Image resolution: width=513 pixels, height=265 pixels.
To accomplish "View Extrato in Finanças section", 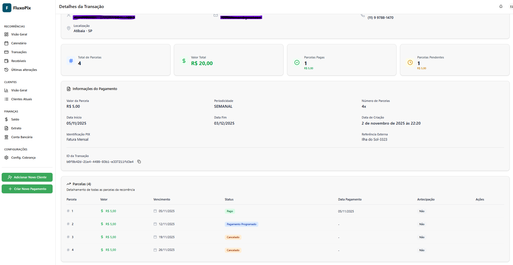I will [x=16, y=128].
